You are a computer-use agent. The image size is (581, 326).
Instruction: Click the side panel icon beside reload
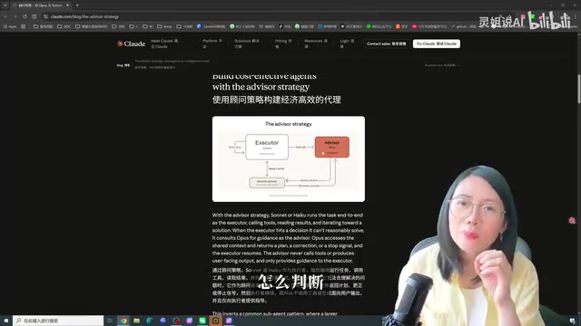point(34,16)
